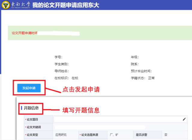Select the 开题信息 section header
This screenshot has height=140, width=192.
(x=31, y=108)
